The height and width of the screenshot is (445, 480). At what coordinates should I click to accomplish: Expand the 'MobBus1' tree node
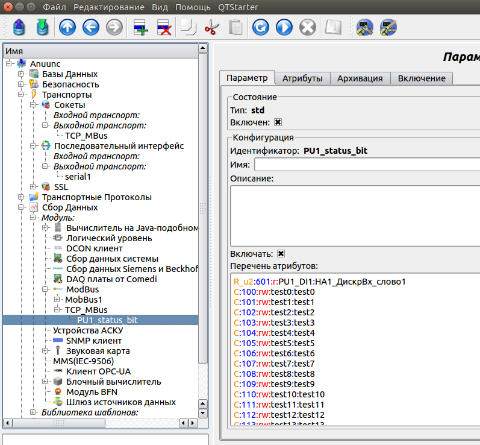click(x=57, y=300)
